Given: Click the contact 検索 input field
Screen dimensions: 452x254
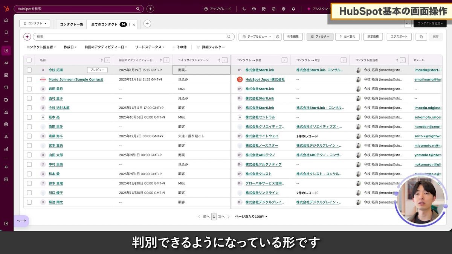Looking at the screenshot, I should [x=132, y=37].
